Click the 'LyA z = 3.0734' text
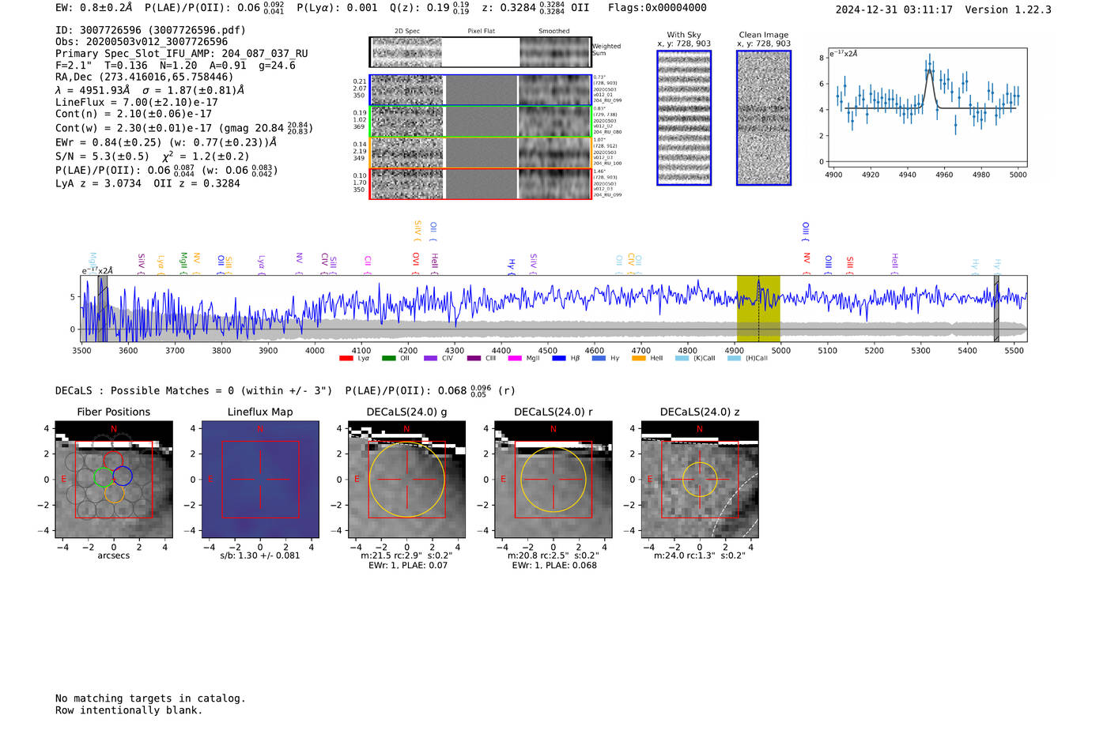1107x753 pixels. point(98,183)
